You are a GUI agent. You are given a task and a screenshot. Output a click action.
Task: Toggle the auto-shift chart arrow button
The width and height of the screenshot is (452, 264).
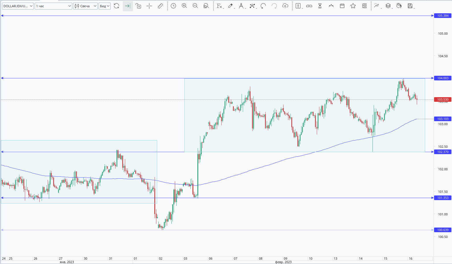pyautogui.click(x=128, y=6)
